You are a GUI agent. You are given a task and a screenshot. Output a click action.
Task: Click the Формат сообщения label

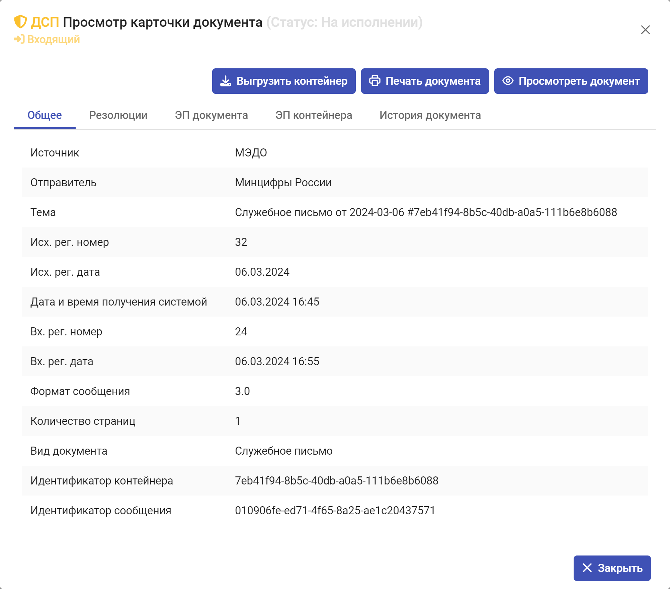pos(80,391)
